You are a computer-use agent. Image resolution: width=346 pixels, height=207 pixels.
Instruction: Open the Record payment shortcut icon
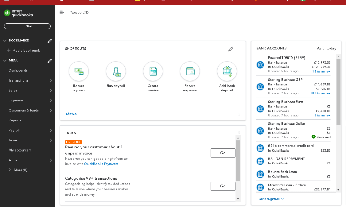(x=79, y=71)
